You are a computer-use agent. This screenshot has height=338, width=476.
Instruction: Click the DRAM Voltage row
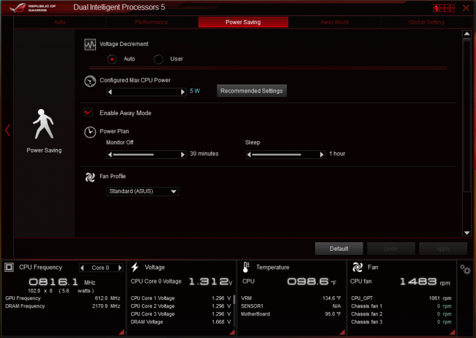181,322
